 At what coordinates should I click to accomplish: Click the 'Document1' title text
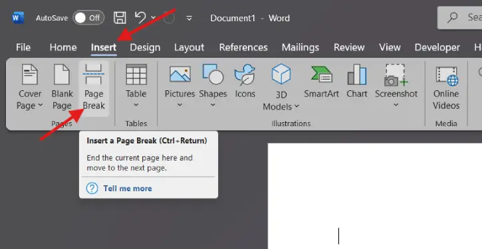click(233, 18)
